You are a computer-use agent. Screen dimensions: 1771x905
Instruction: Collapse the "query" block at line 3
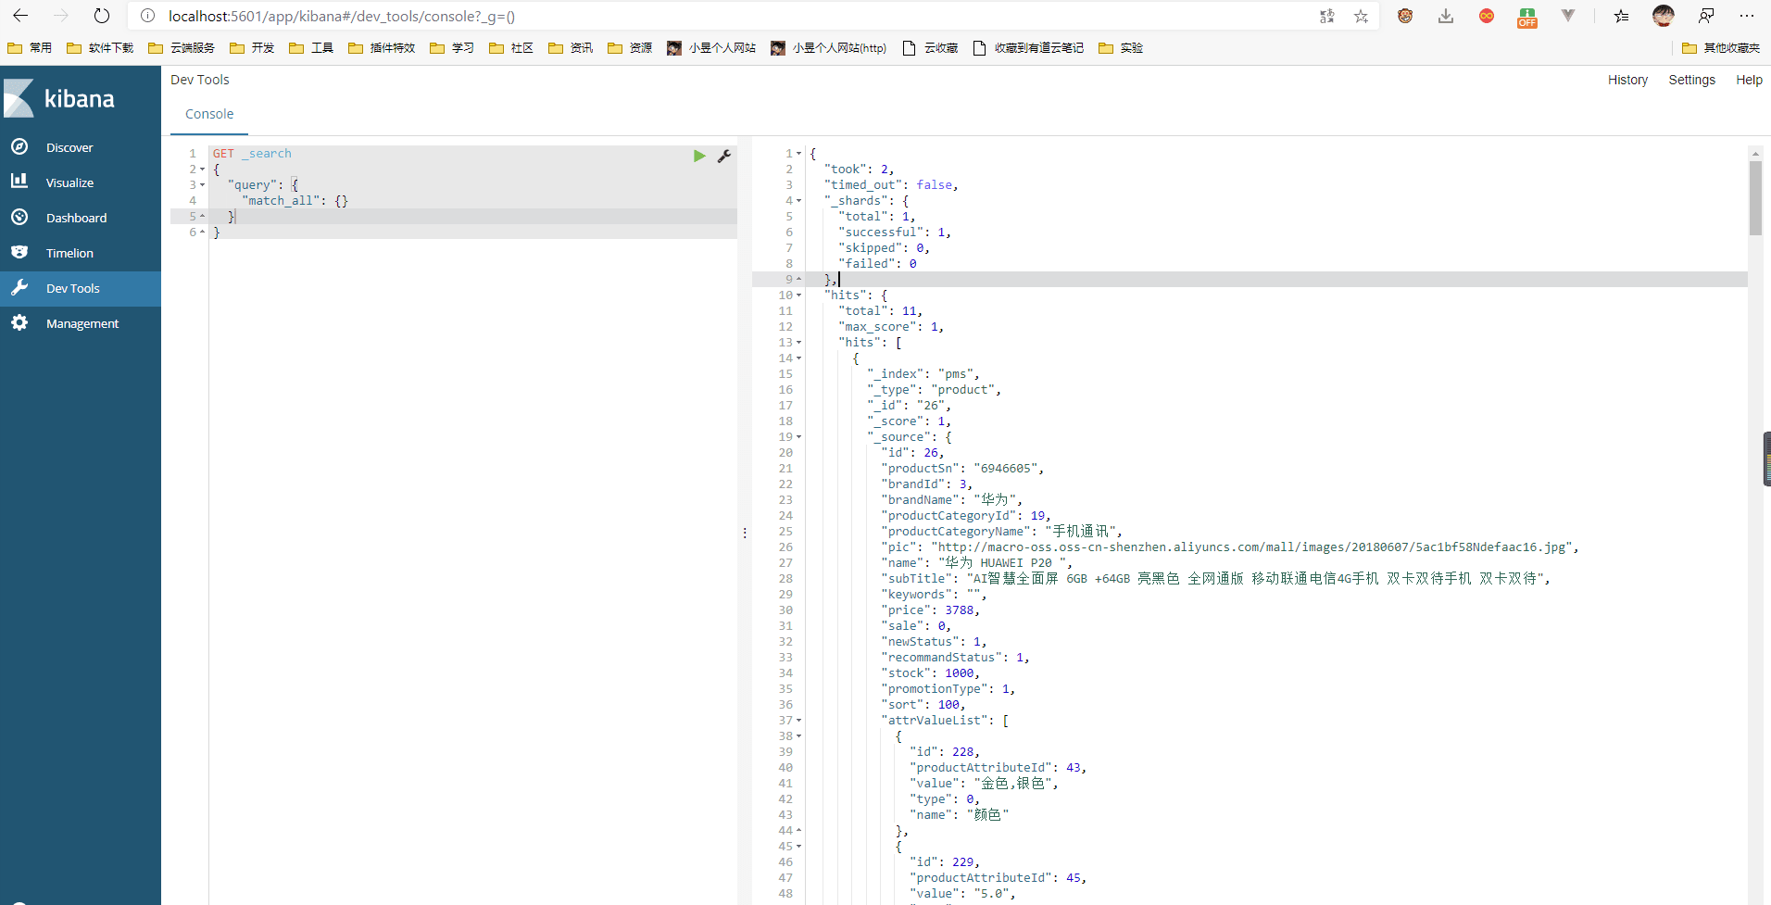tap(202, 185)
